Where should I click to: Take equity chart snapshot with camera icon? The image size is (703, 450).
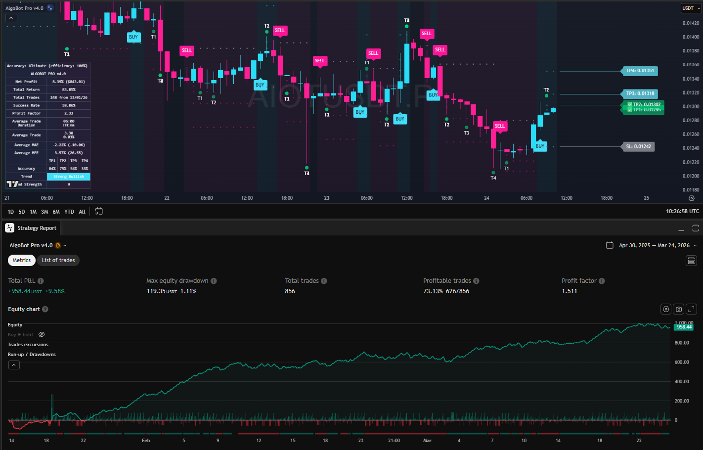679,309
